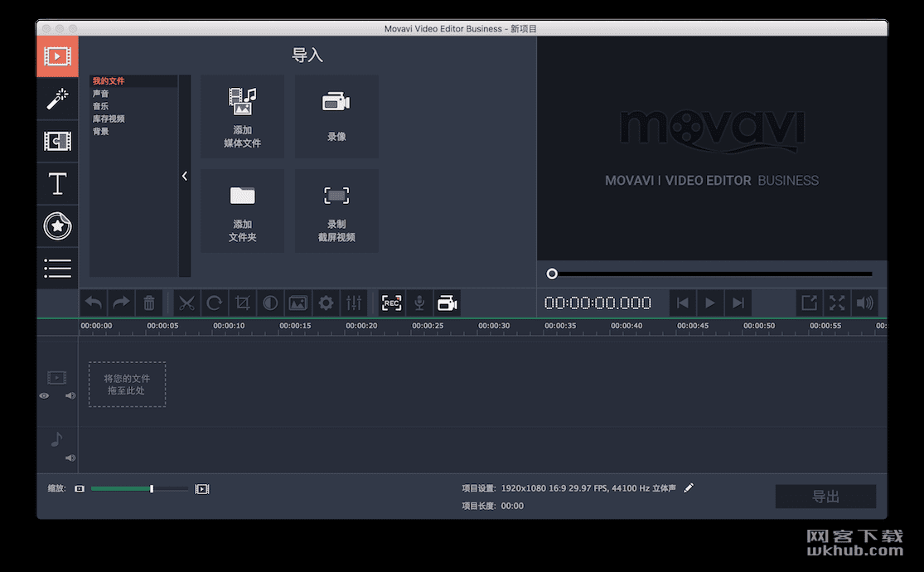The image size is (924, 572).
Task: Select the 声音 category
Action: point(101,94)
